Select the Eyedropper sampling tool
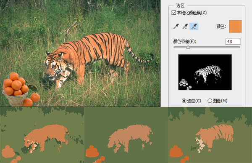This screenshot has height=163, width=252. click(176, 26)
